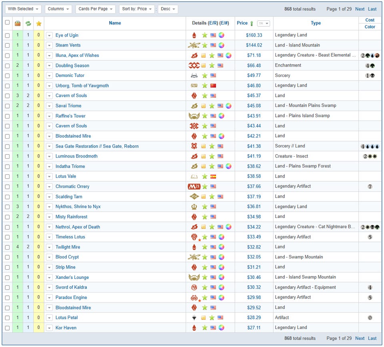Click the green star icon for Savai Triome
This screenshot has width=384, height=347.
212,106
